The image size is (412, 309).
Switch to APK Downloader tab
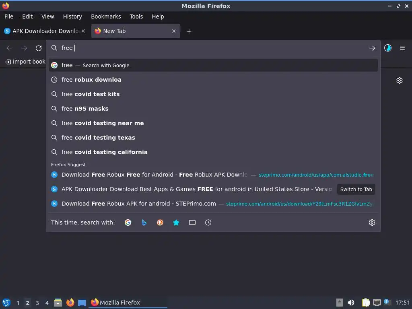(45, 31)
